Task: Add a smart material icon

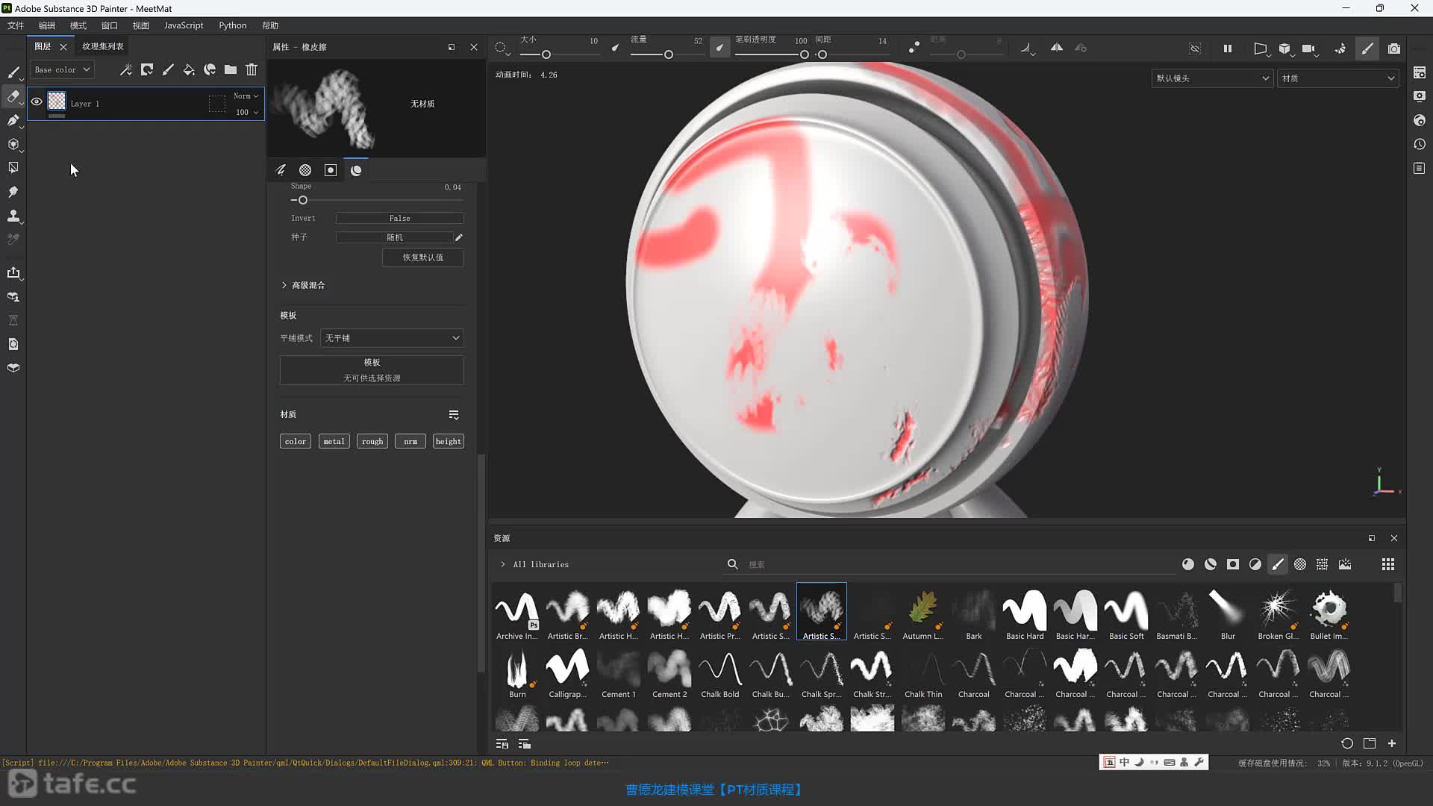Action: point(210,69)
